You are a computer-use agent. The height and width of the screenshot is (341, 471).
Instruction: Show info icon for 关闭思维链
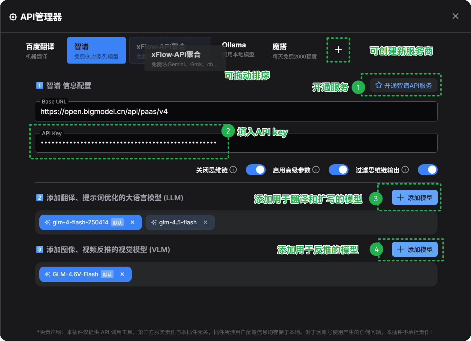[233, 170]
